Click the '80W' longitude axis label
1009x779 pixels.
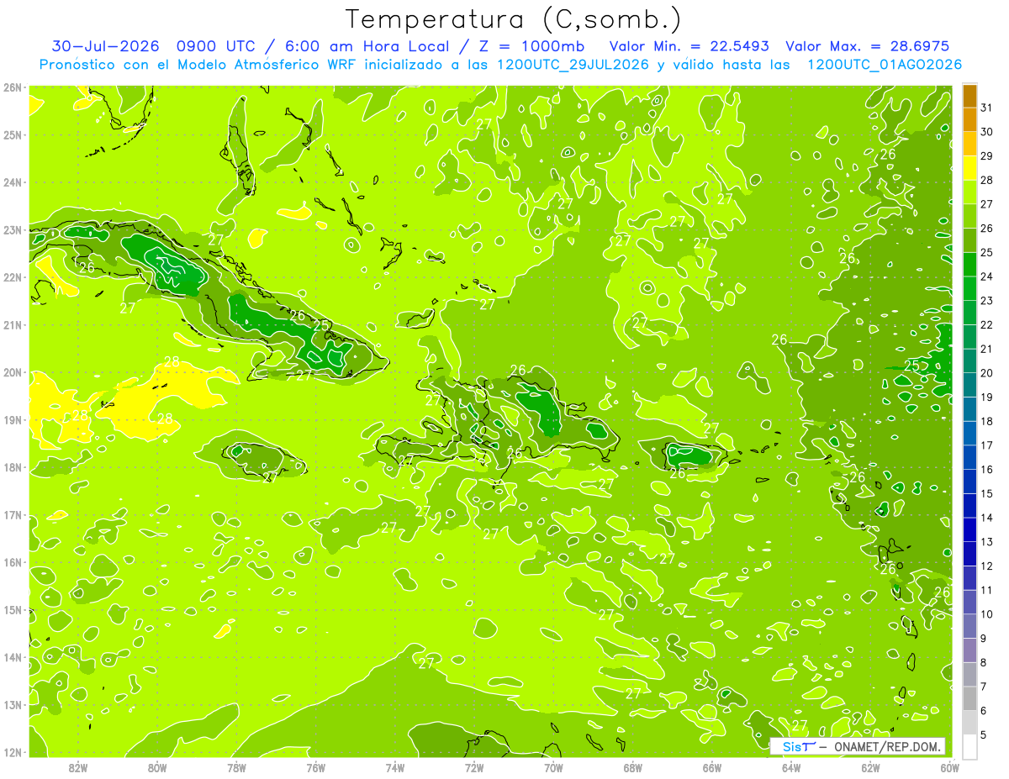pyautogui.click(x=157, y=767)
